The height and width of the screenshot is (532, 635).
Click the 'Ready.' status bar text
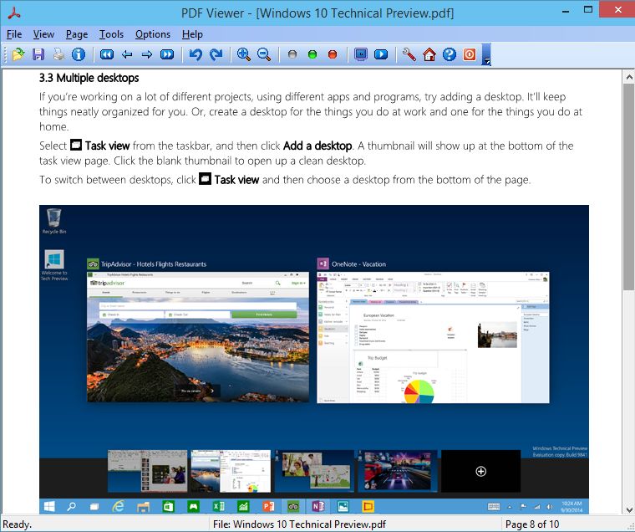[x=17, y=524]
